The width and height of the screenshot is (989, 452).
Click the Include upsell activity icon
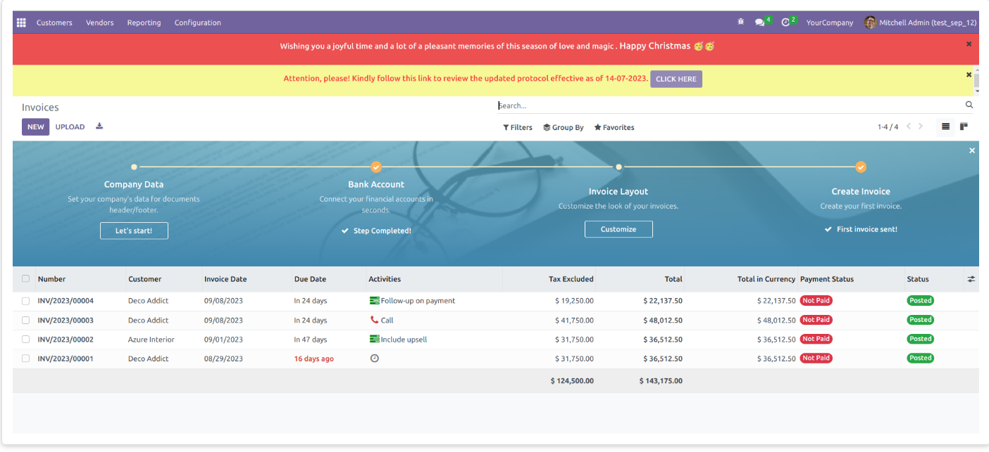pyautogui.click(x=375, y=340)
